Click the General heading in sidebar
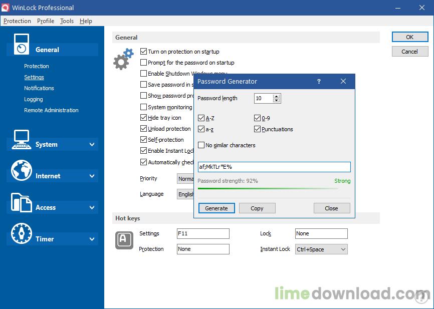 (x=47, y=50)
